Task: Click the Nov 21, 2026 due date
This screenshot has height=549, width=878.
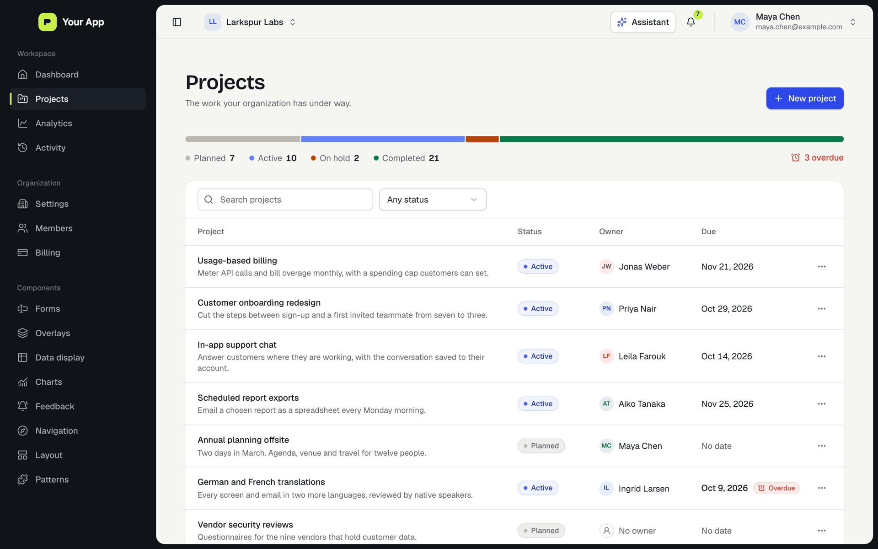Action: click(727, 267)
